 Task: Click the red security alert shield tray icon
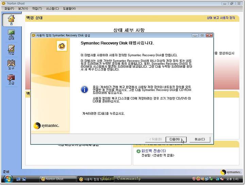coord(194,179)
